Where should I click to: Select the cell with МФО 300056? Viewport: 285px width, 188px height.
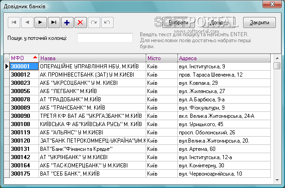(24, 91)
